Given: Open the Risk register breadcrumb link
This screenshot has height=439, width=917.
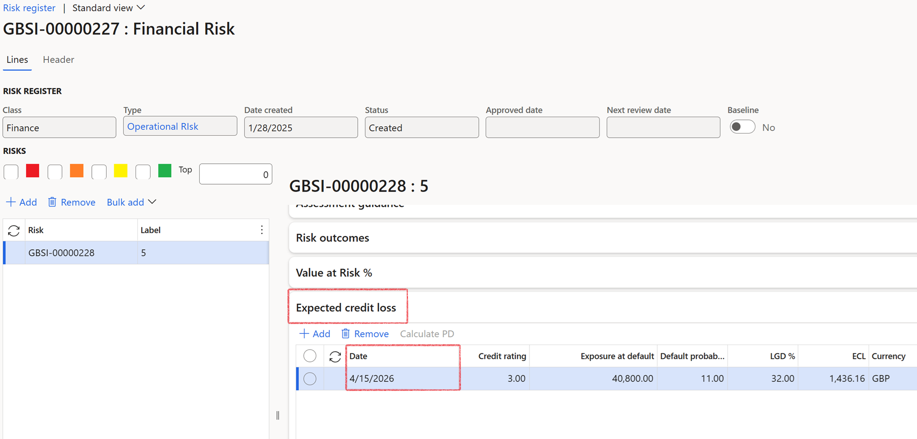Looking at the screenshot, I should pos(29,8).
